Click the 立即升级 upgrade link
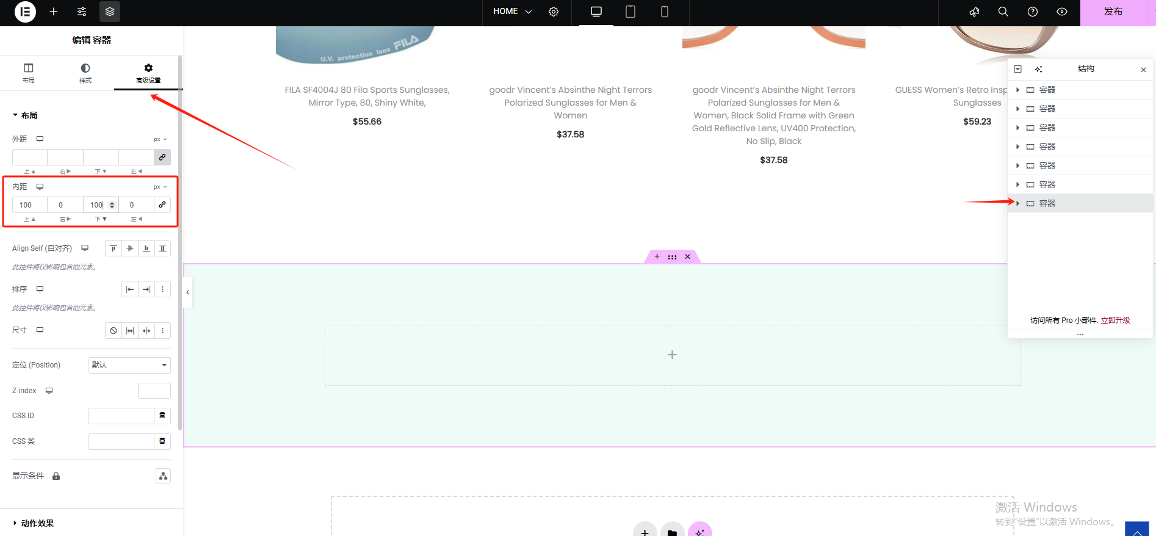 [1115, 321]
